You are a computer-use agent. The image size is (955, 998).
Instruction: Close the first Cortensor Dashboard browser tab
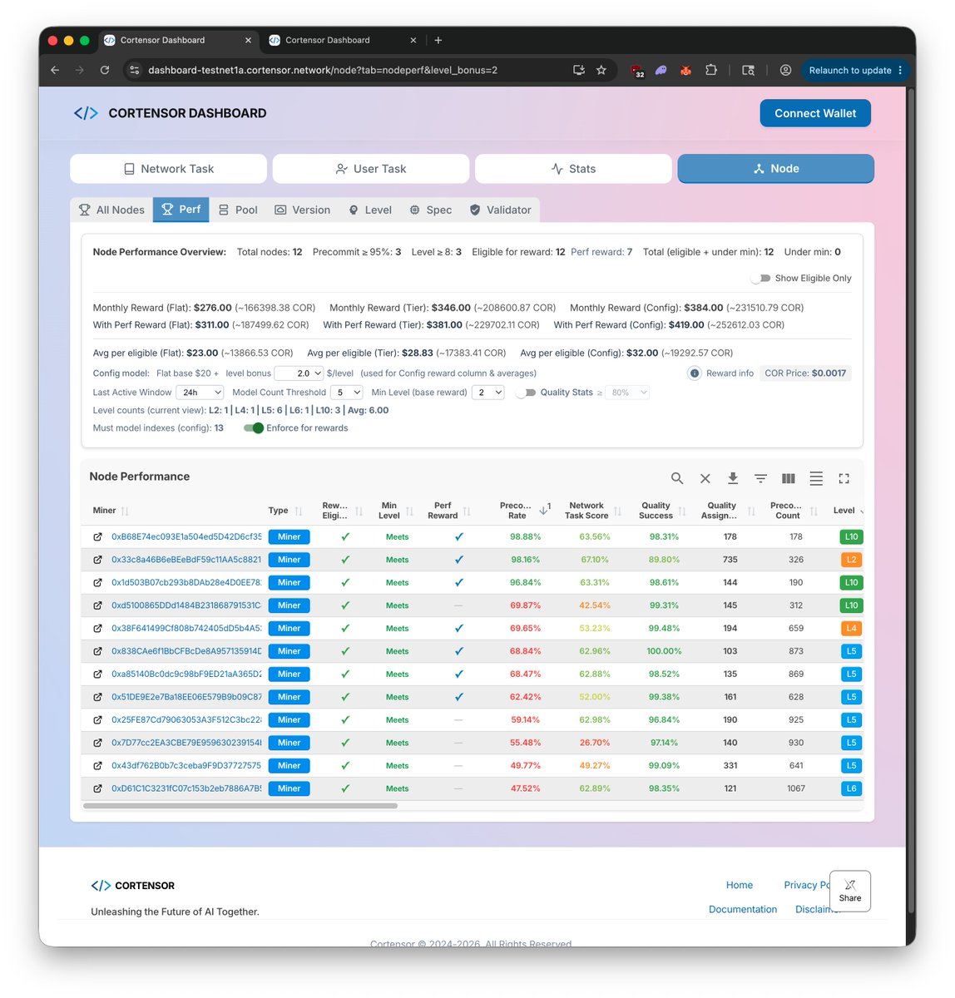click(x=248, y=40)
